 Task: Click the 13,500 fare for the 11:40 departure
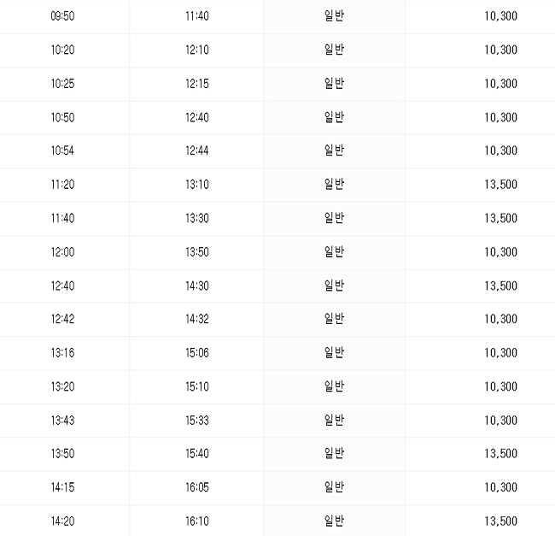pyautogui.click(x=501, y=218)
